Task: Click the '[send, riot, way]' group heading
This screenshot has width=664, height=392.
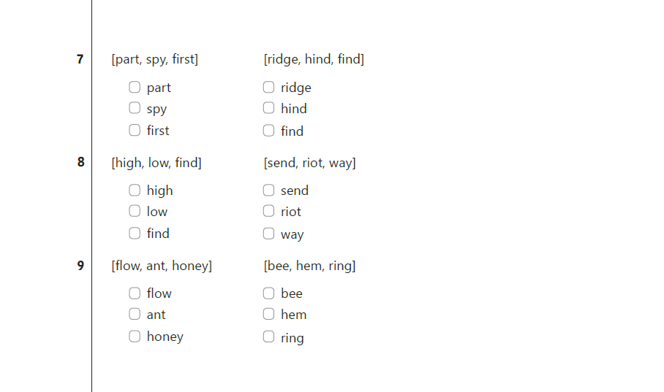Action: pos(309,163)
